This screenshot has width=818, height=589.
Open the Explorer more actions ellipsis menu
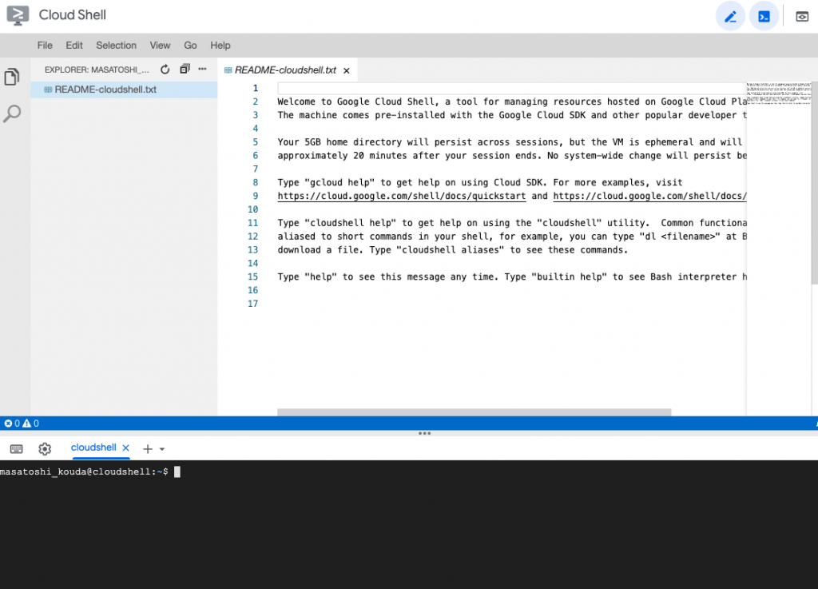point(202,70)
